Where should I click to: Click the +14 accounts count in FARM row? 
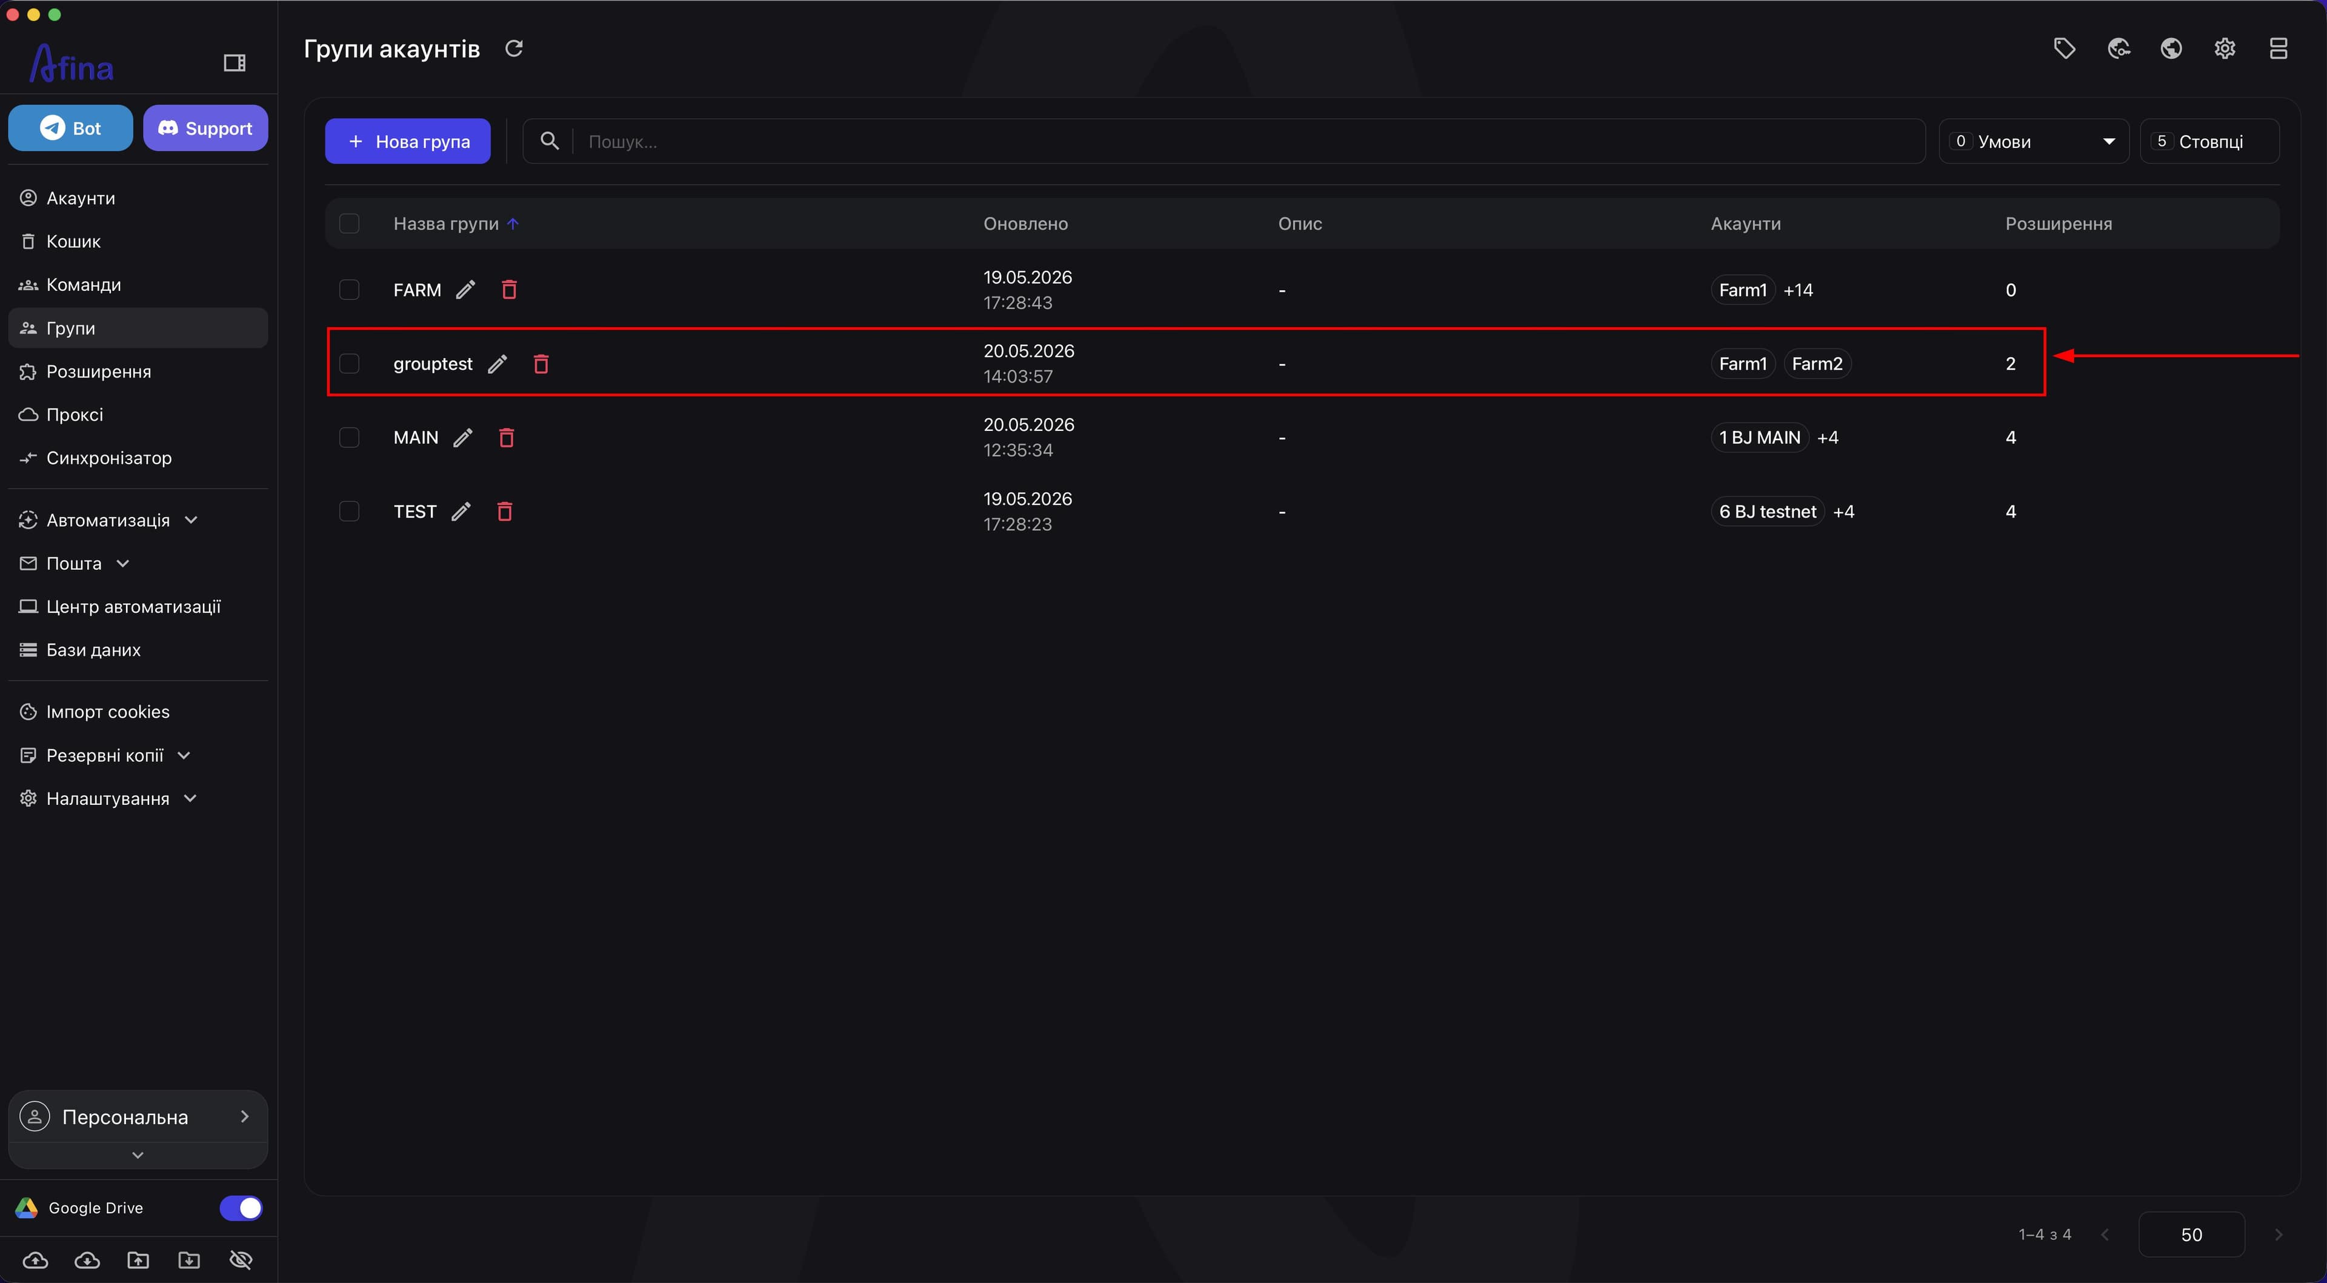(x=1797, y=290)
